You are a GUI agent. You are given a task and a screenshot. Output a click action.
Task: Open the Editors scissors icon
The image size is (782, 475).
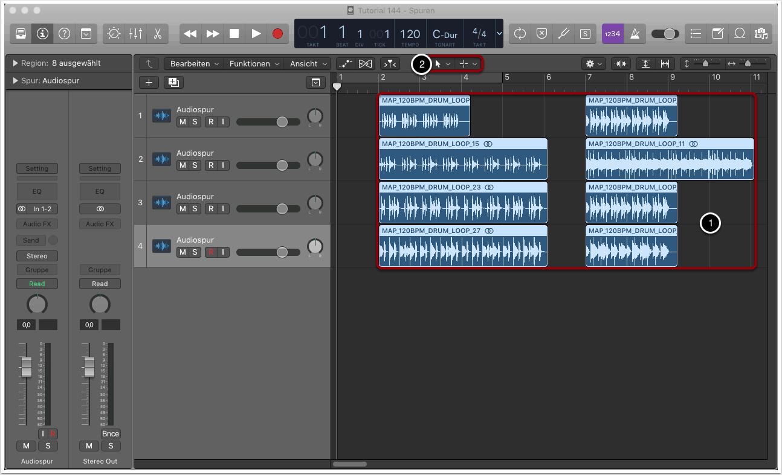(x=157, y=34)
